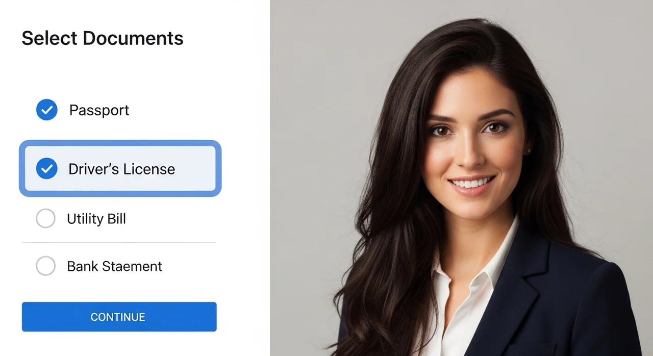Select the Bank Staement circle option
653x356 pixels.
[45, 266]
